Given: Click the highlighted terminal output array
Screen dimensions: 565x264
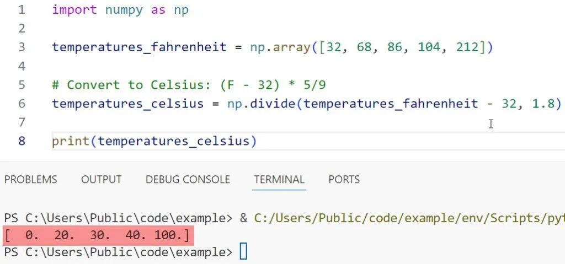Looking at the screenshot, I should click(98, 236).
